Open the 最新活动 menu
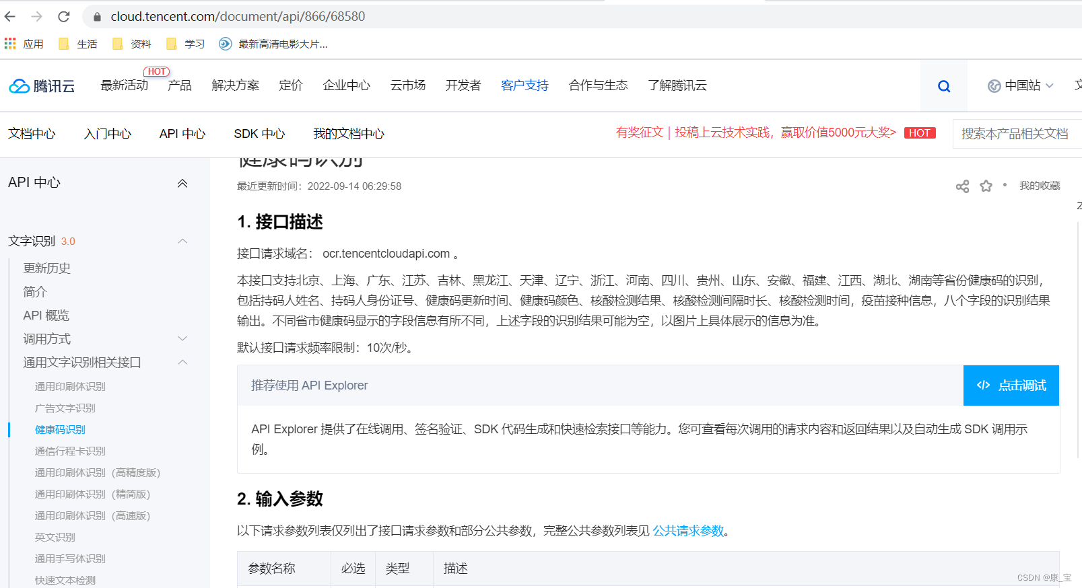The image size is (1082, 588). point(125,85)
